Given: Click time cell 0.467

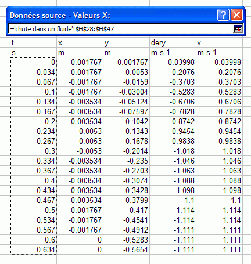Looking at the screenshot, I should tap(33, 200).
